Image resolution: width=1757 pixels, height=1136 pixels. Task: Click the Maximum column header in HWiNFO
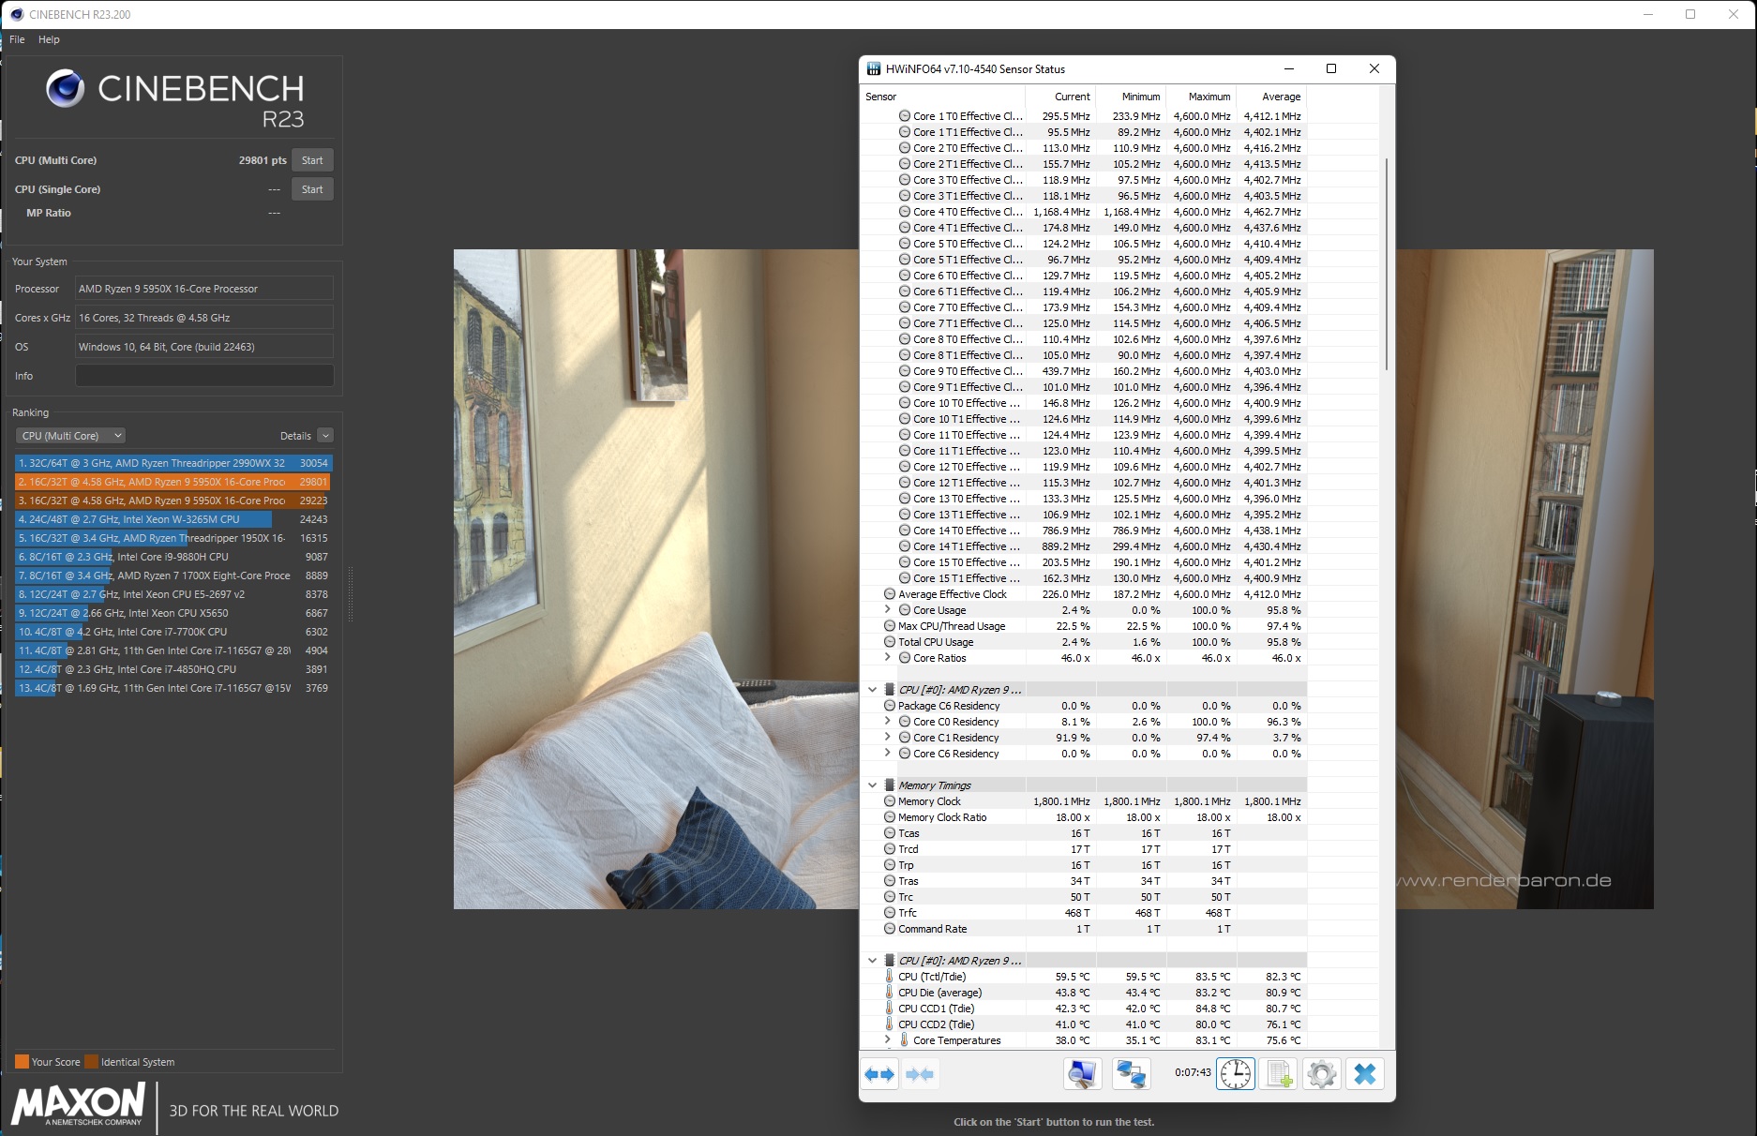pyautogui.click(x=1201, y=97)
